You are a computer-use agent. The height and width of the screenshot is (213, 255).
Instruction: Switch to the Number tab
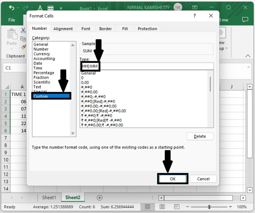[39, 28]
